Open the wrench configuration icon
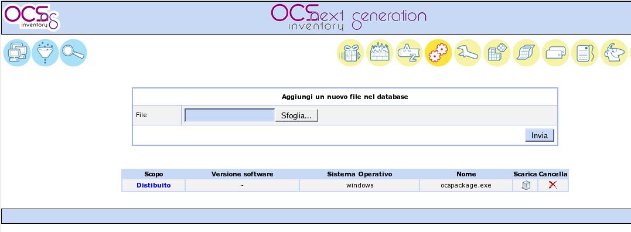This screenshot has height=232, width=631. pos(468,53)
